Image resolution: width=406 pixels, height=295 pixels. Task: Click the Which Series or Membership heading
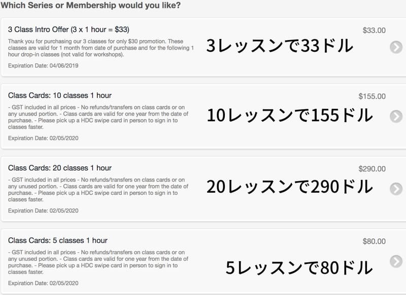pos(91,5)
